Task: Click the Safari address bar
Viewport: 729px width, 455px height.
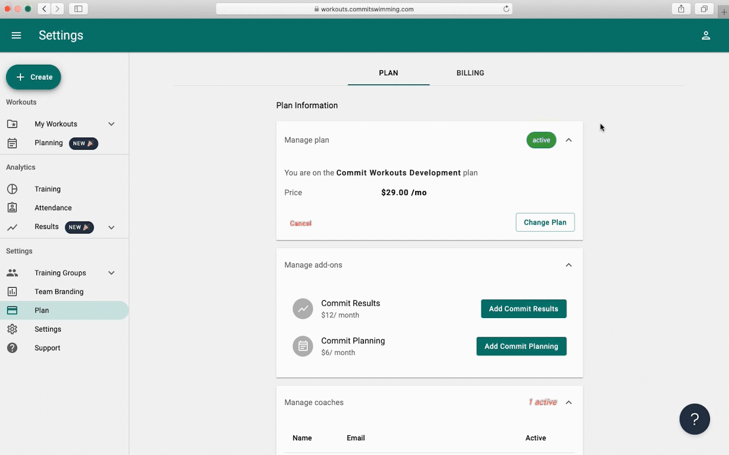Action: coord(364,9)
